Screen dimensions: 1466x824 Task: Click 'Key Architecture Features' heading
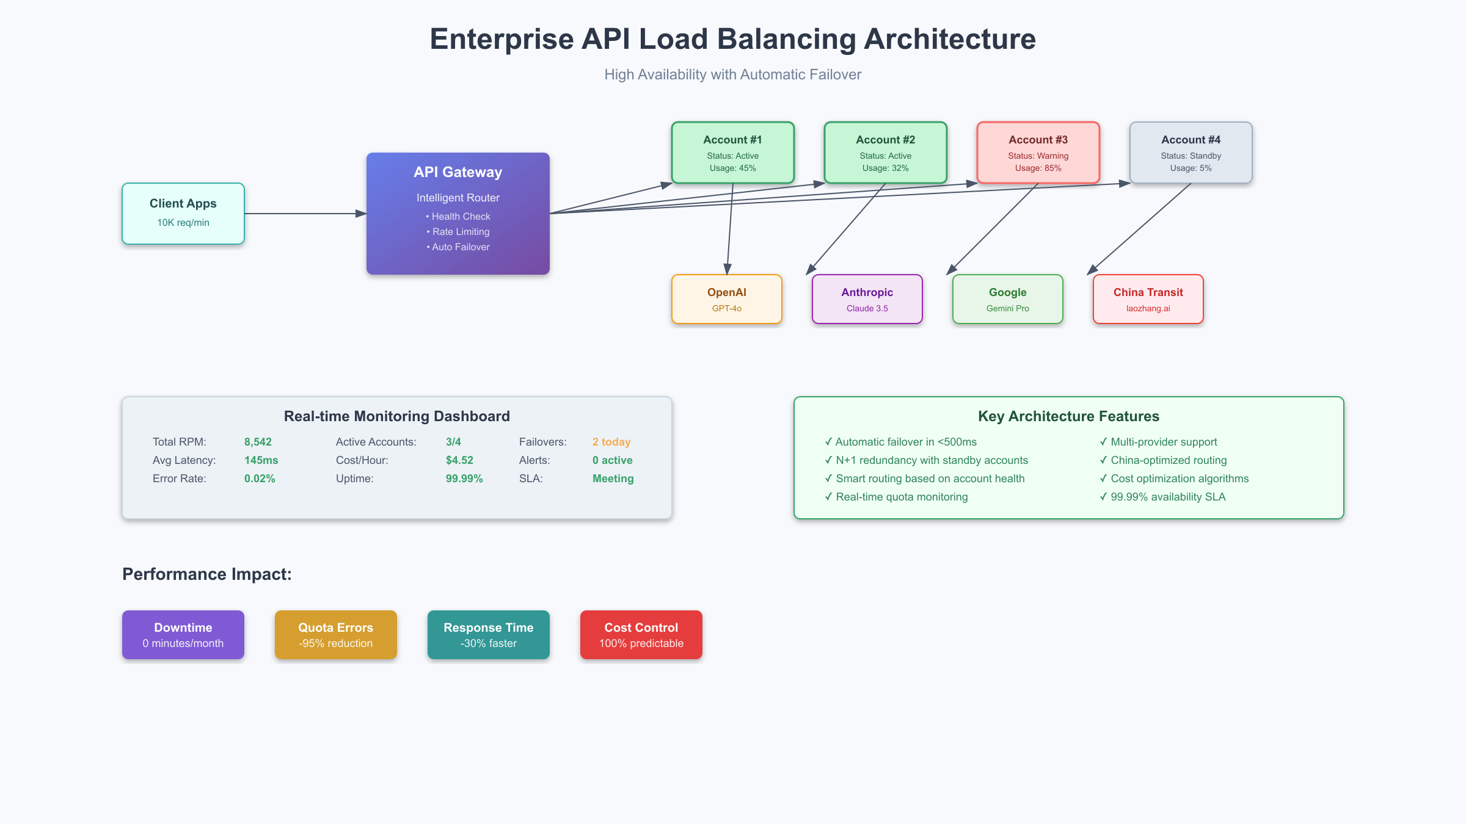click(x=1069, y=416)
